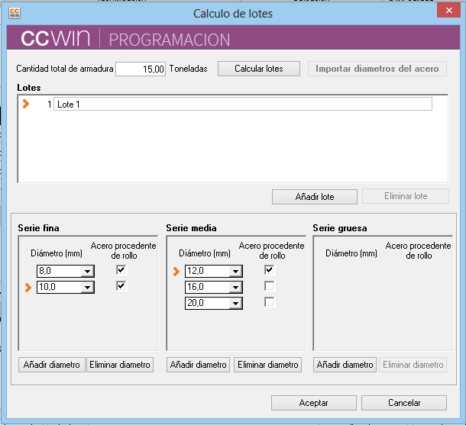Click in the Cantidad total de armadura field
The height and width of the screenshot is (425, 466).
coord(141,69)
